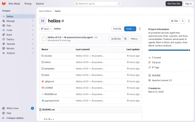Star the helios project
Screen dimensions: 195x122
pyautogui.click(x=175, y=21)
